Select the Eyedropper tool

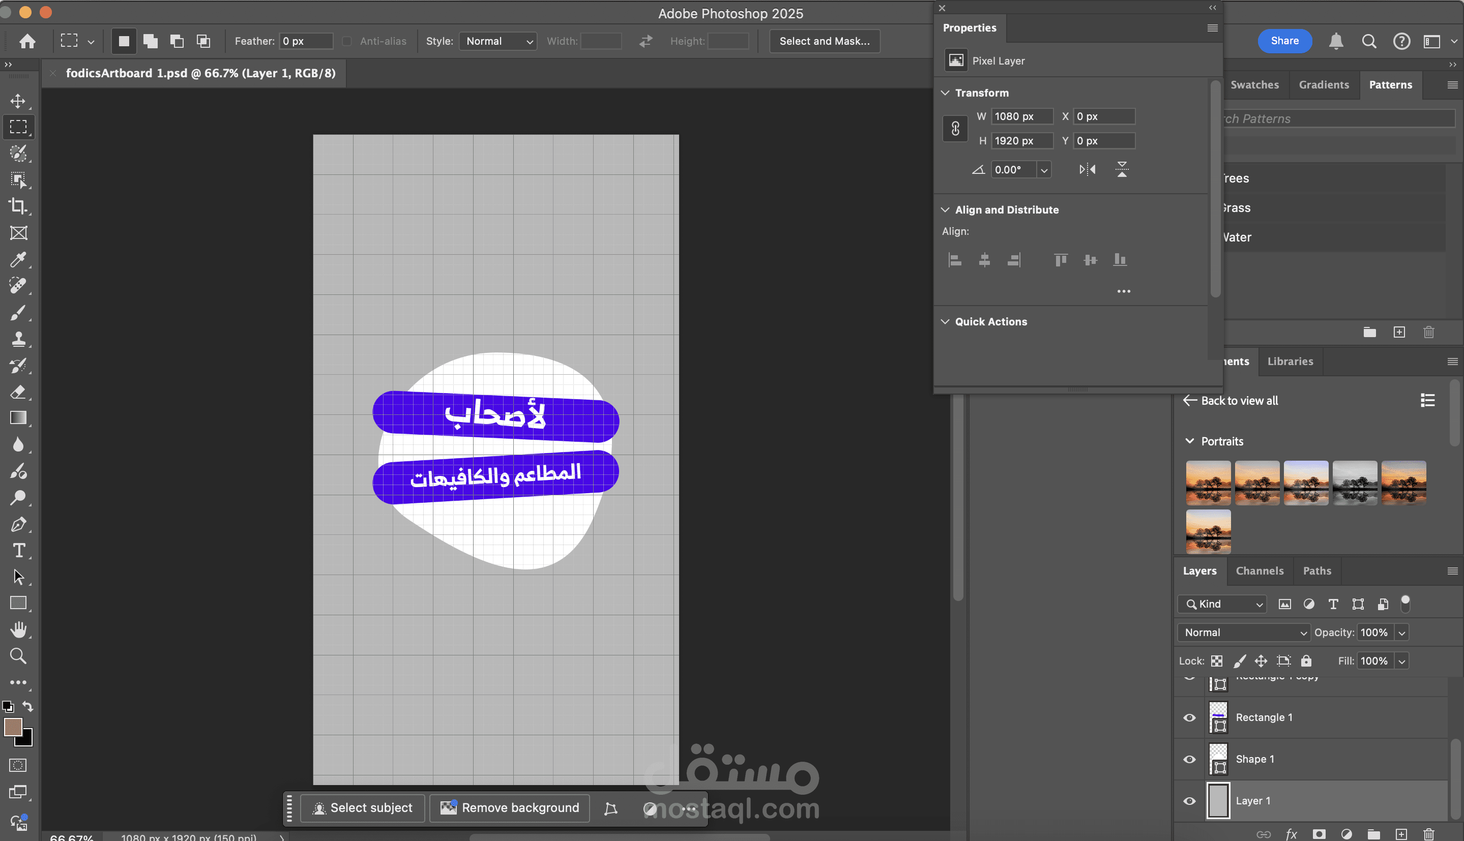click(18, 259)
